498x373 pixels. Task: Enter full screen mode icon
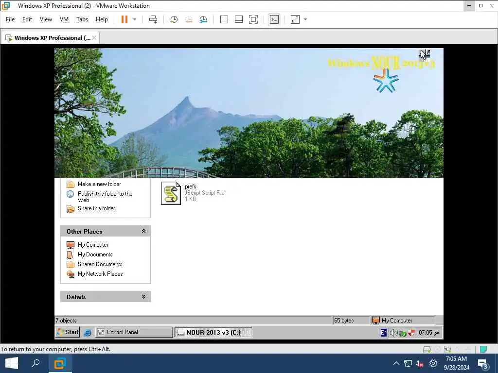pos(253,19)
